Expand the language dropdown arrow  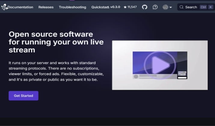click(170, 7)
